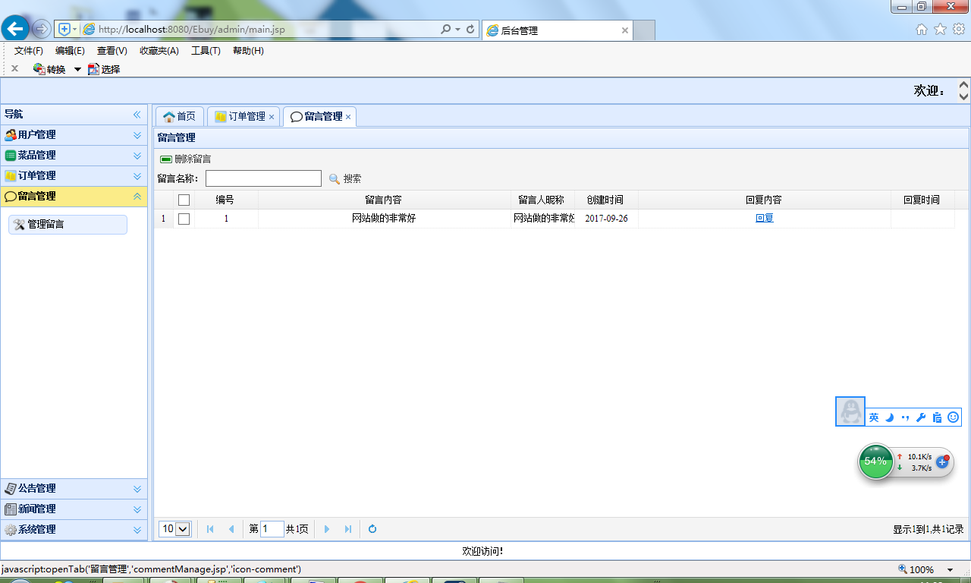The width and height of the screenshot is (971, 583).
Task: Click the 54% green memory ball
Action: [876, 462]
